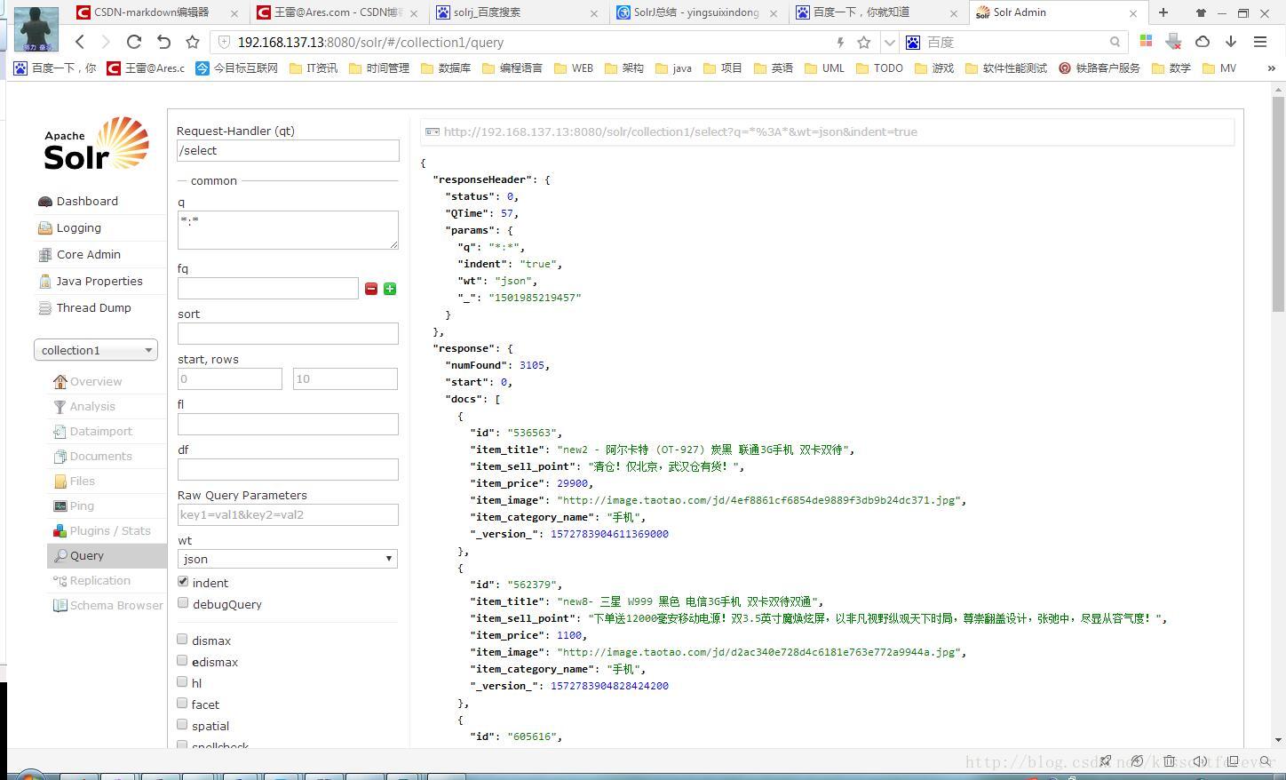Click the Query magnifier icon
This screenshot has height=780, width=1286.
[x=60, y=556]
